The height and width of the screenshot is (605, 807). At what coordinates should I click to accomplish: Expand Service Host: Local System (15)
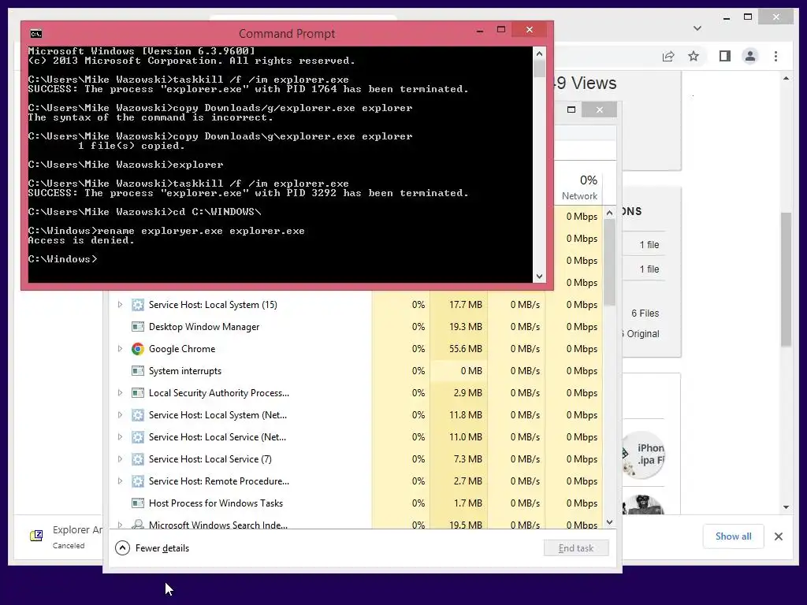[x=120, y=305]
